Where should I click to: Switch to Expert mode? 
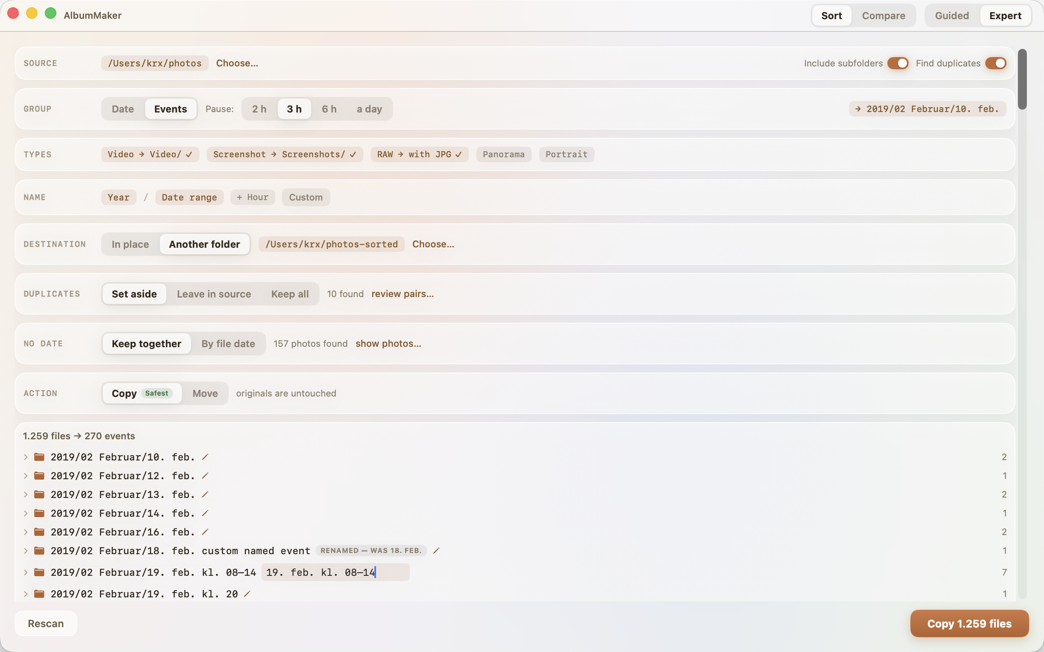1005,15
